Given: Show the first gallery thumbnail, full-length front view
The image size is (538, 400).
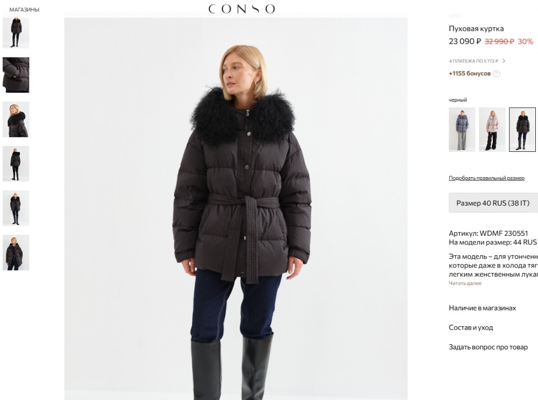Looking at the screenshot, I should 16,32.
